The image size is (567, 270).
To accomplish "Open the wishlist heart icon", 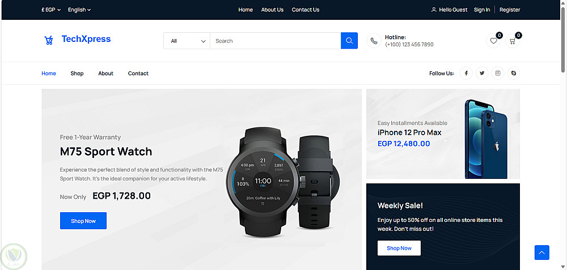I will pyautogui.click(x=493, y=41).
